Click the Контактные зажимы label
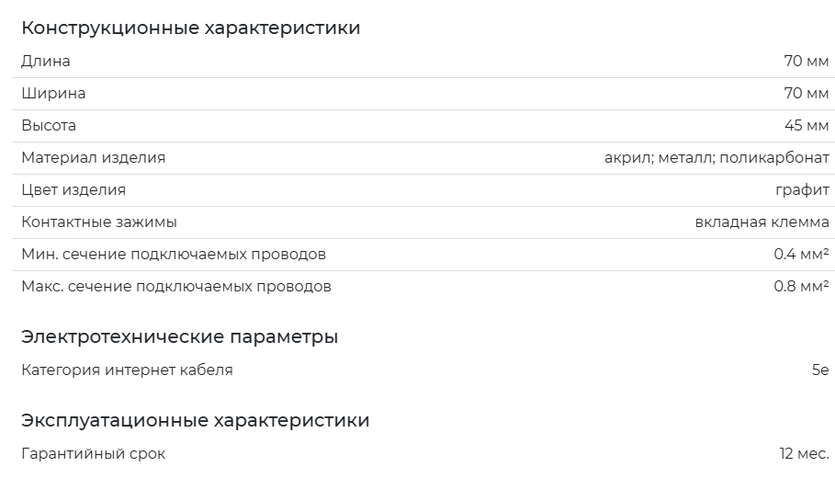835x478 pixels. point(99,222)
